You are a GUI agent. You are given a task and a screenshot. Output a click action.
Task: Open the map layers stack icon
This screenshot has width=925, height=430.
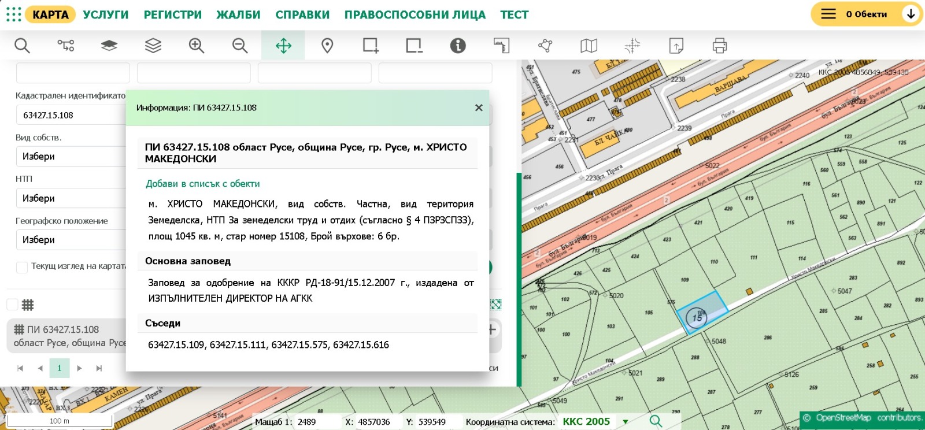point(153,46)
